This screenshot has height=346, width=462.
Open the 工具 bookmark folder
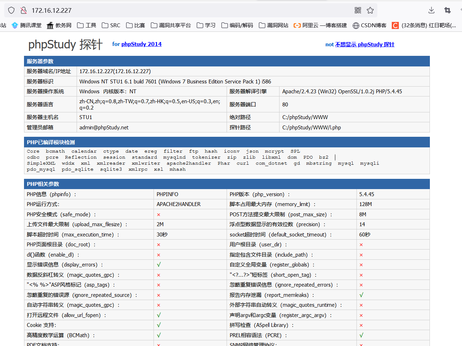pyautogui.click(x=86, y=25)
